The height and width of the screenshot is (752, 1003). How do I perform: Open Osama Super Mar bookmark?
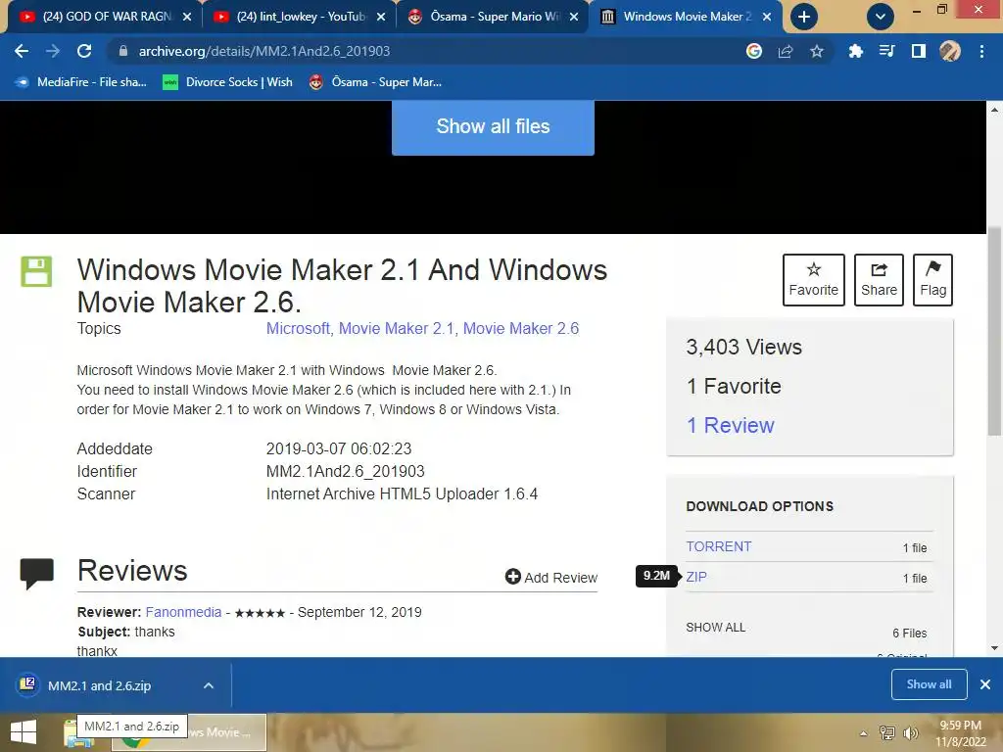click(375, 82)
